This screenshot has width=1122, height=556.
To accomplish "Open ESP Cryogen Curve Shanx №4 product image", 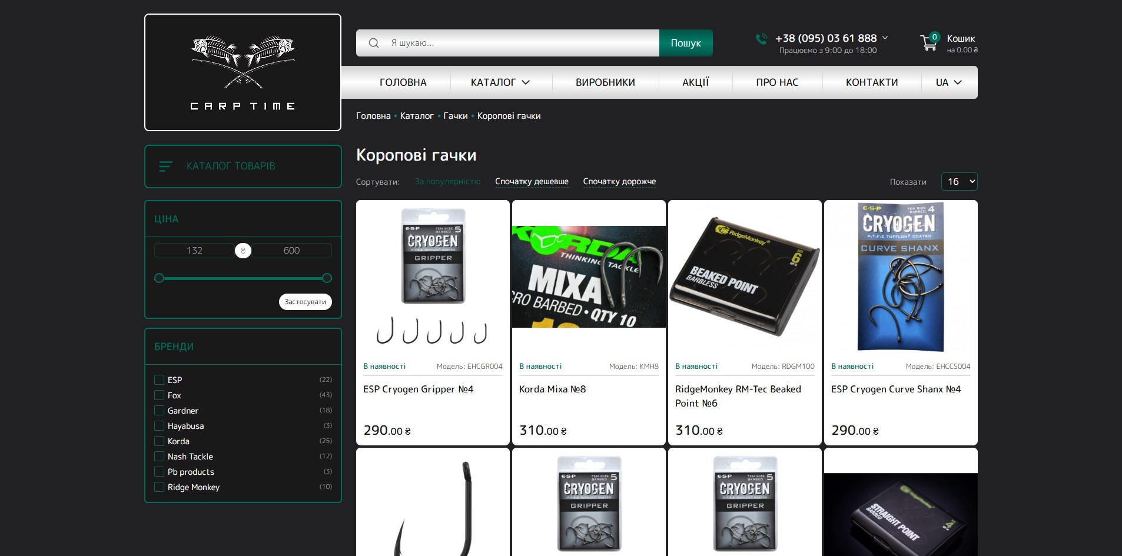I will point(901,277).
